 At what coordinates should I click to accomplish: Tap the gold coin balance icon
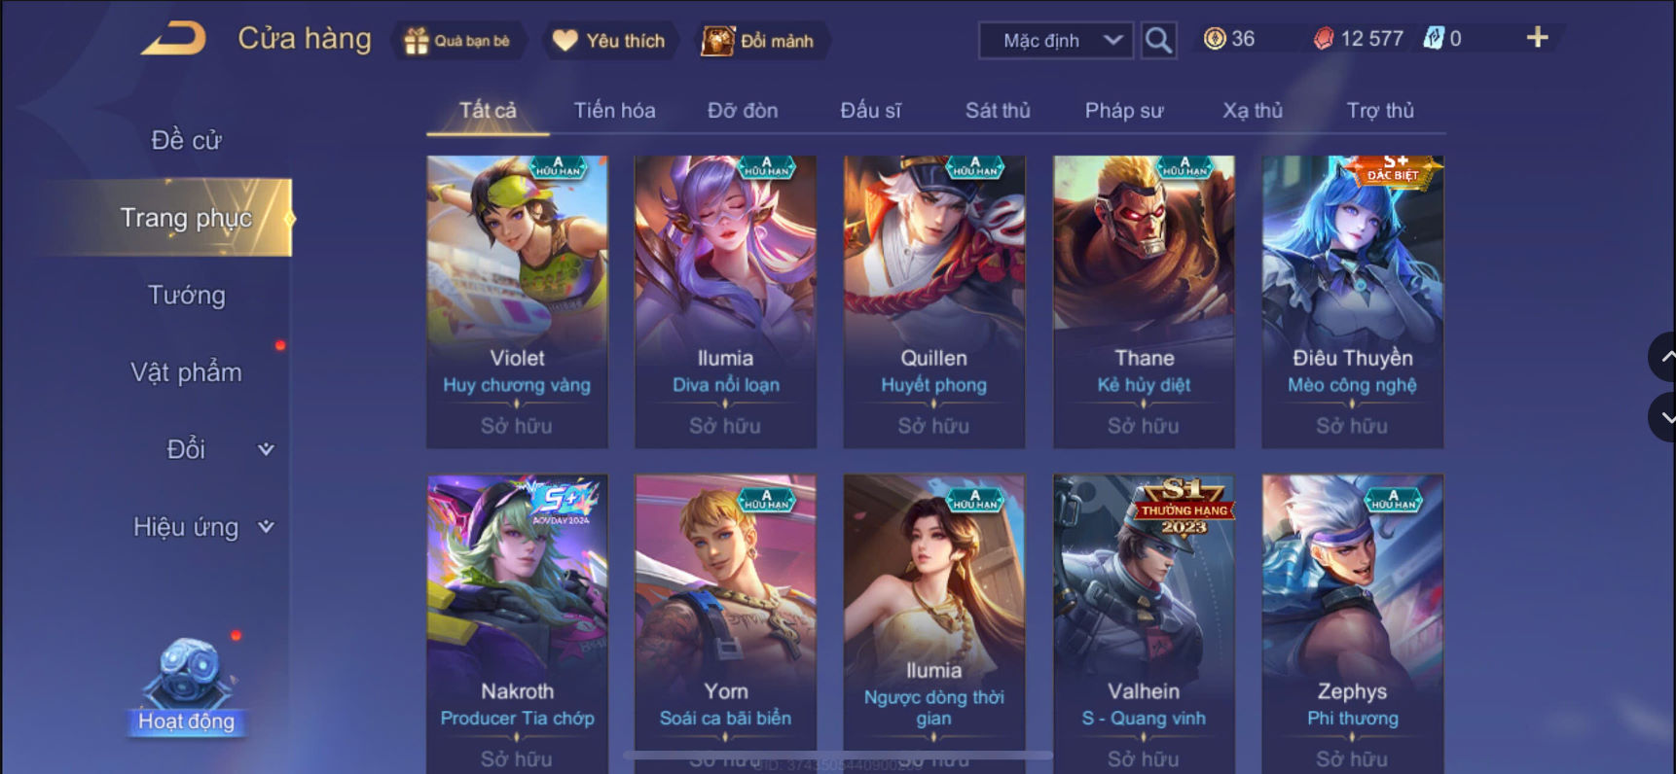pos(1215,39)
